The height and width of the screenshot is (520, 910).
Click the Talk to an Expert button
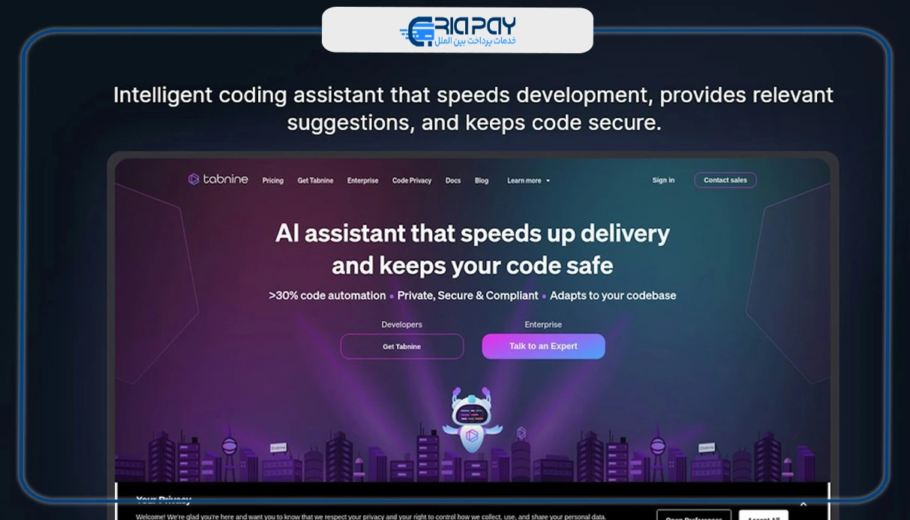543,346
